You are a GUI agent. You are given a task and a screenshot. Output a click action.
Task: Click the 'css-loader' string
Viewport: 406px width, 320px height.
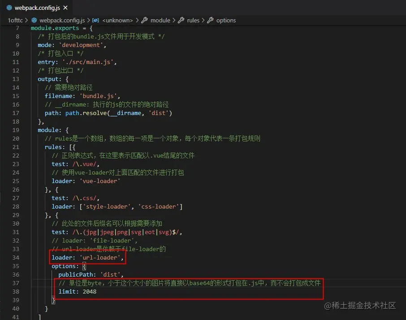pyautogui.click(x=159, y=207)
